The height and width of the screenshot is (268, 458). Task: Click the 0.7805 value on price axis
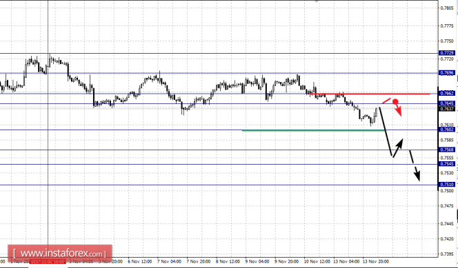pyautogui.click(x=447, y=8)
